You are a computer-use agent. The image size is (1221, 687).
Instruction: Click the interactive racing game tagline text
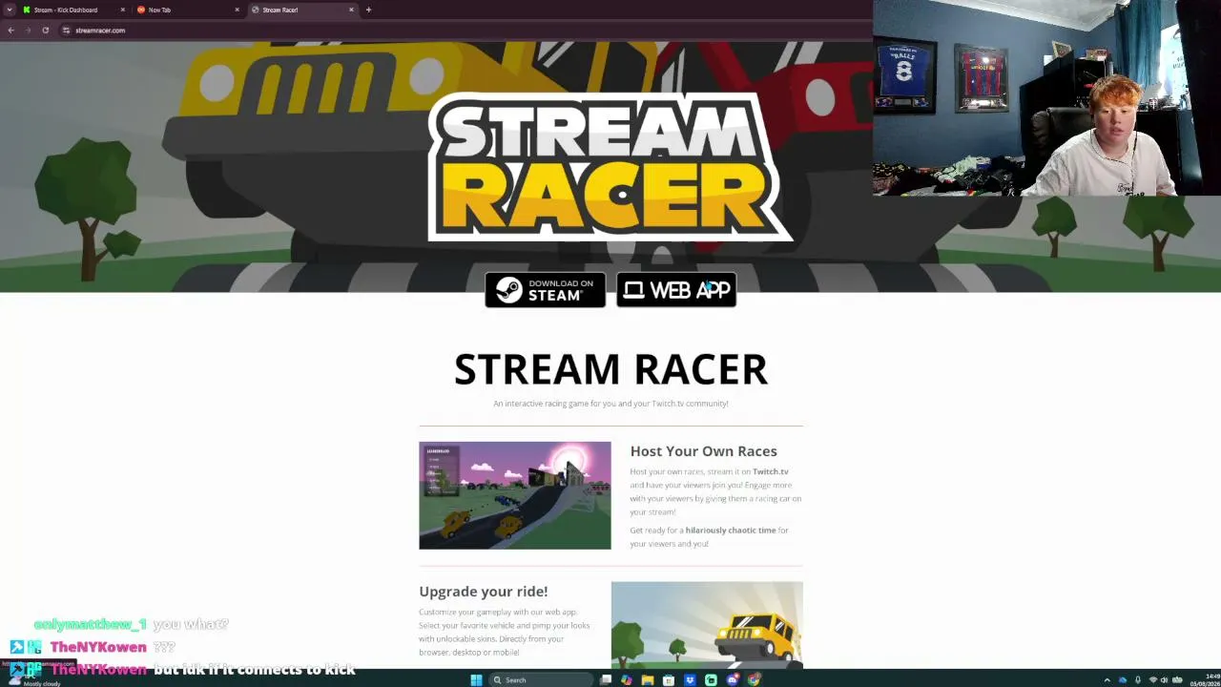click(610, 404)
